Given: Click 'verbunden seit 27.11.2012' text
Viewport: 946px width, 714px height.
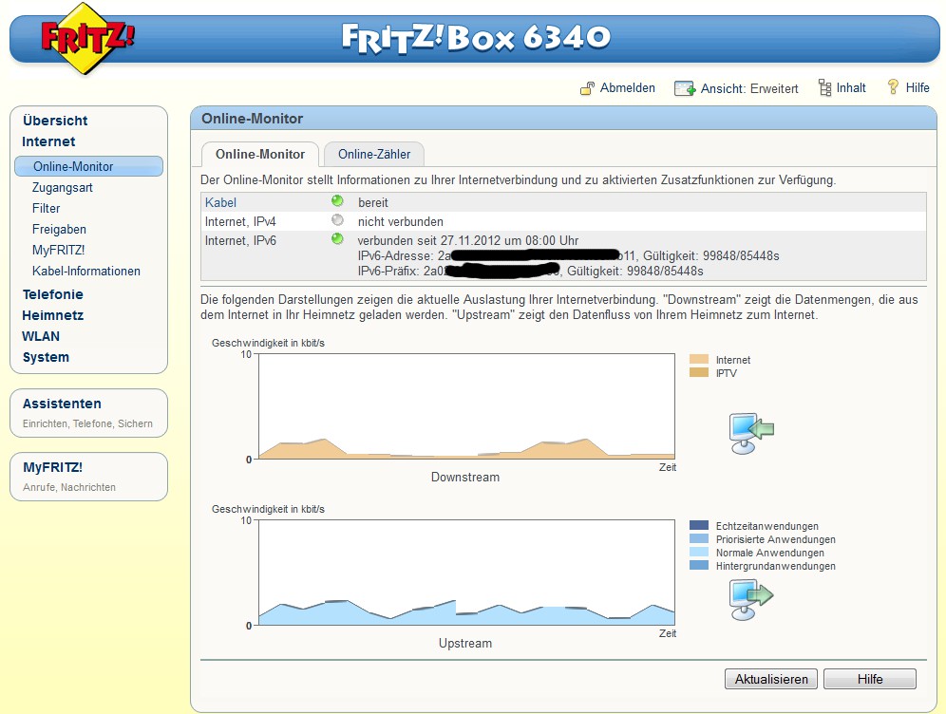Looking at the screenshot, I should pos(468,240).
